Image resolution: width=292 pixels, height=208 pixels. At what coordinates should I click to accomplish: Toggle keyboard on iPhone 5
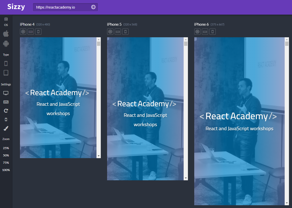click(x=118, y=31)
